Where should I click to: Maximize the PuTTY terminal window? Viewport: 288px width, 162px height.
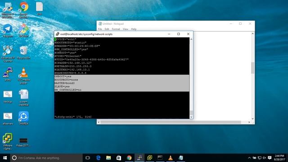point(179,34)
